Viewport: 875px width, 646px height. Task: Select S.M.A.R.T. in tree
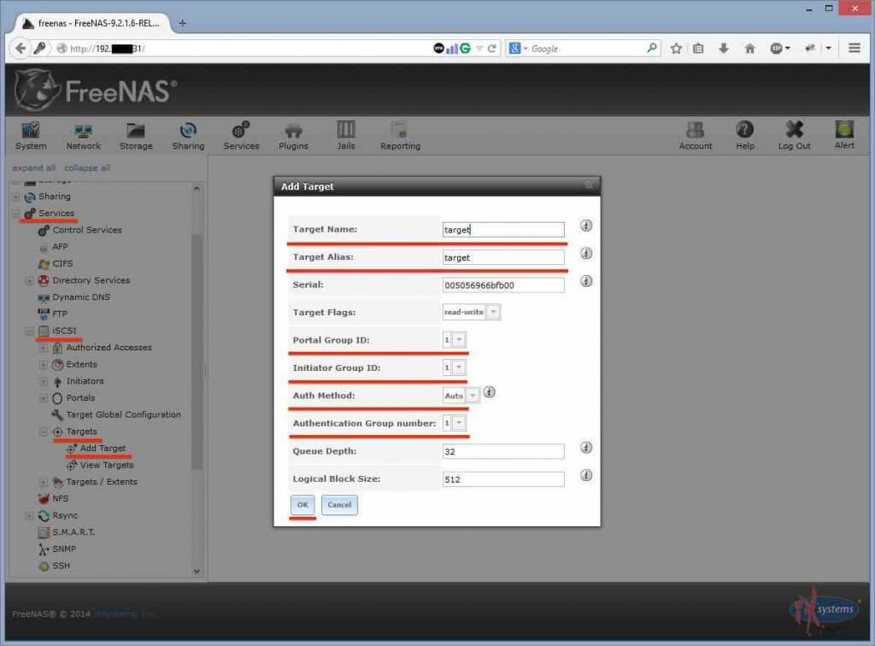tap(73, 532)
